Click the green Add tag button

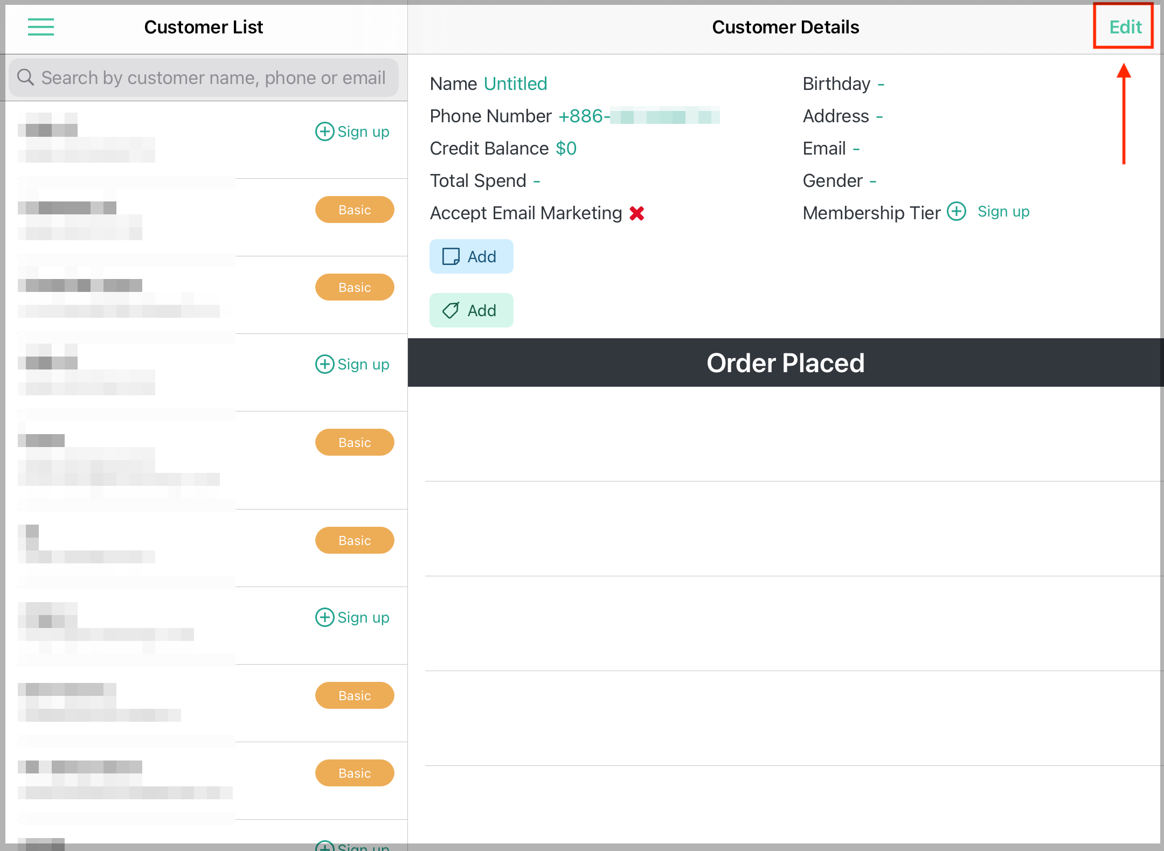pyautogui.click(x=472, y=310)
